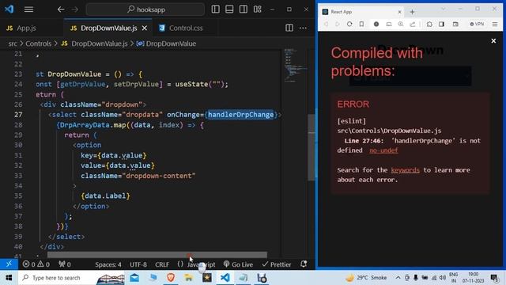This screenshot has height=285, width=506.
Task: Split the editor to the right
Action: pos(289,28)
